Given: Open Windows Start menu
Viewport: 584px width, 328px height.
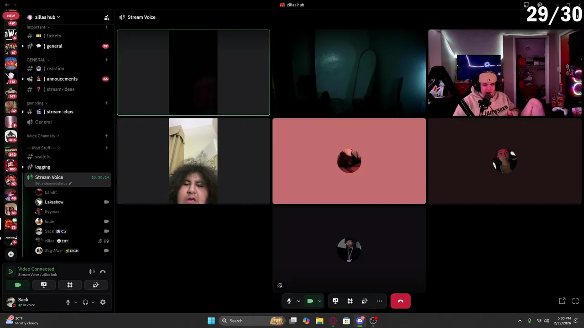Looking at the screenshot, I should [211, 321].
